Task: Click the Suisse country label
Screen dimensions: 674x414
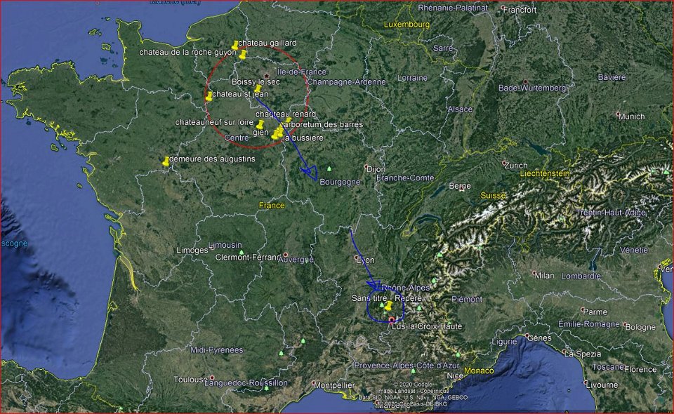Action: point(493,194)
